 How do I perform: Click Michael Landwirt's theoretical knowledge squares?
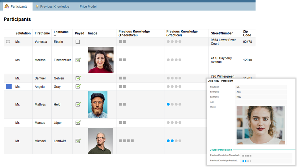point(126,141)
